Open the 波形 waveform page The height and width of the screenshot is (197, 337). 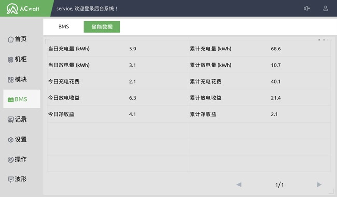(17, 179)
